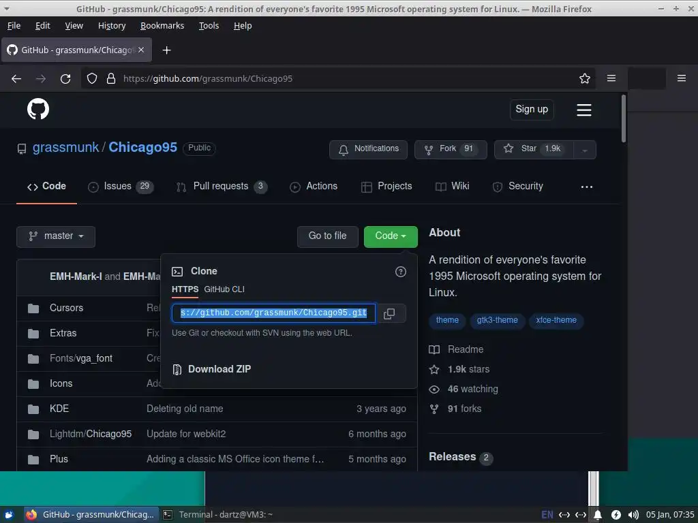Bookmark this page with star icon
Screen dimensions: 698x523
[x=584, y=79]
